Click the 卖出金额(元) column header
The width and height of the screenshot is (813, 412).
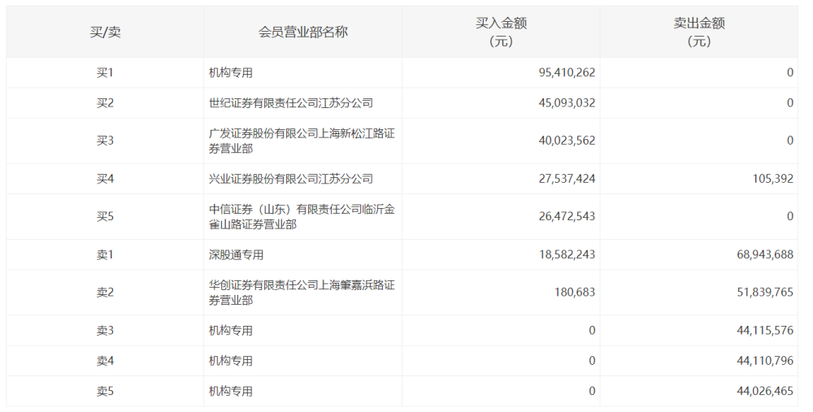pyautogui.click(x=699, y=33)
